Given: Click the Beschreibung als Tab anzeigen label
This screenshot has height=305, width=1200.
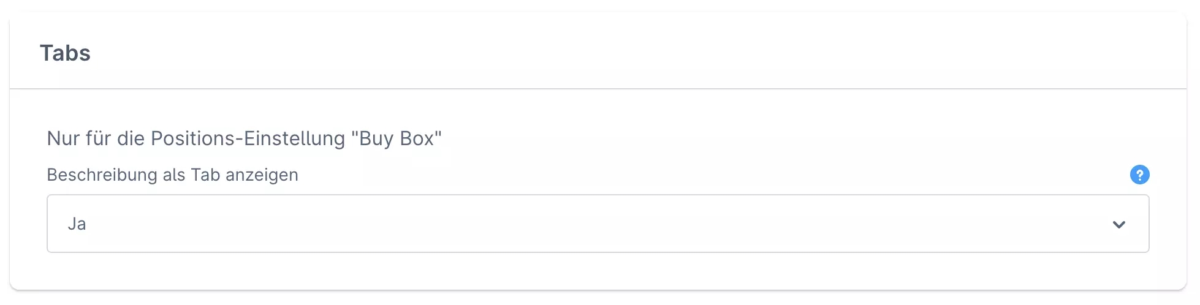Looking at the screenshot, I should coord(172,175).
